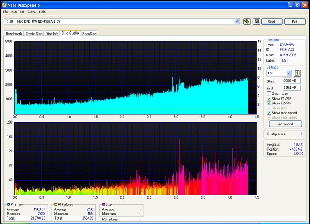Image resolution: width=310 pixels, height=224 pixels.
Task: Disable the Show C2/PIF checkbox
Action: coord(269,103)
